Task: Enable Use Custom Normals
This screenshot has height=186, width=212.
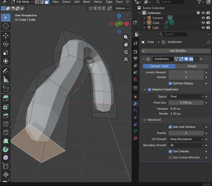Action: (x=170, y=157)
